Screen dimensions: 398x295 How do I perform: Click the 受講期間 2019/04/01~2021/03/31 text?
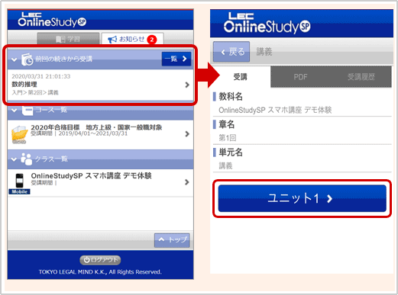(x=79, y=133)
